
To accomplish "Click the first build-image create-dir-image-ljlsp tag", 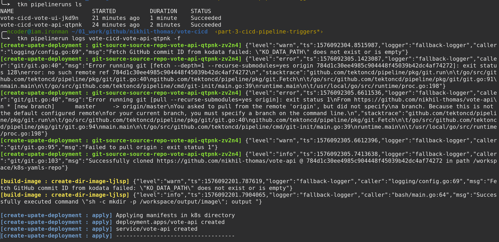I will pyautogui.click(x=65, y=181).
